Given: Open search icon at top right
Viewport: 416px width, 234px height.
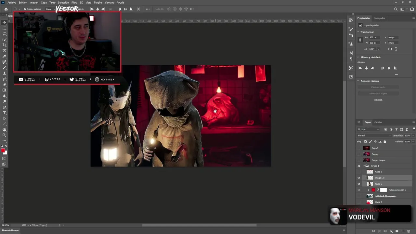Looking at the screenshot, I should click(396, 9).
